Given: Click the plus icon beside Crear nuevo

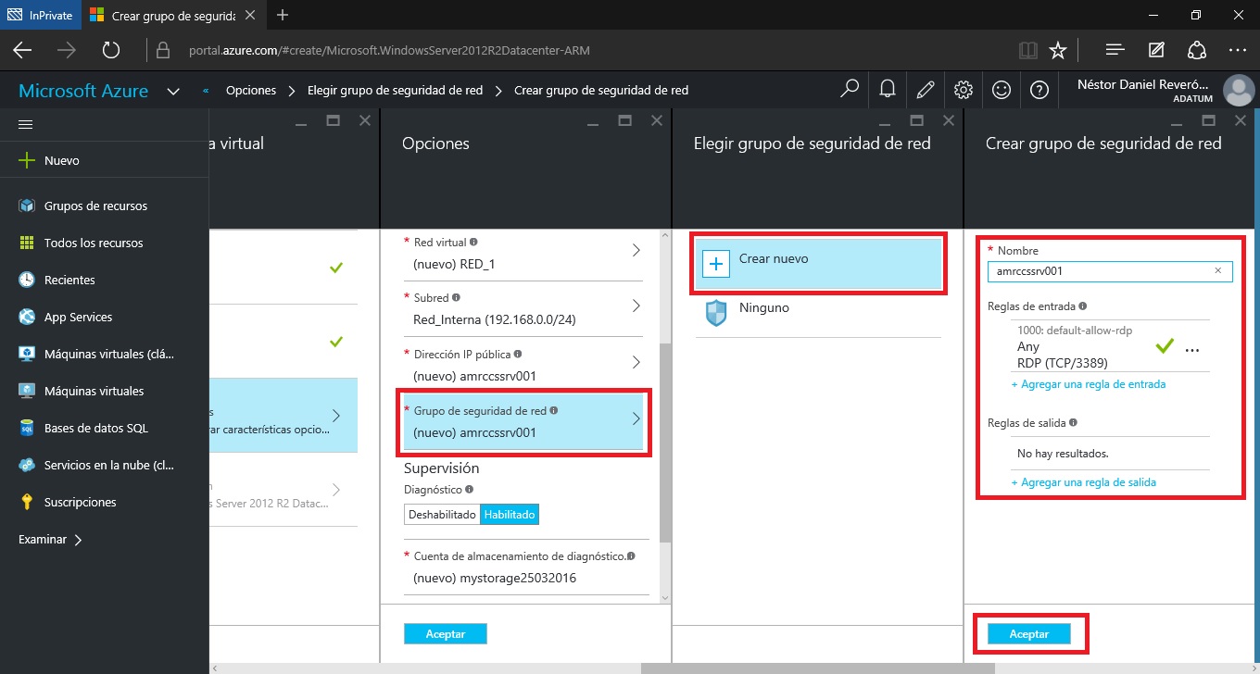Looking at the screenshot, I should coord(716,264).
